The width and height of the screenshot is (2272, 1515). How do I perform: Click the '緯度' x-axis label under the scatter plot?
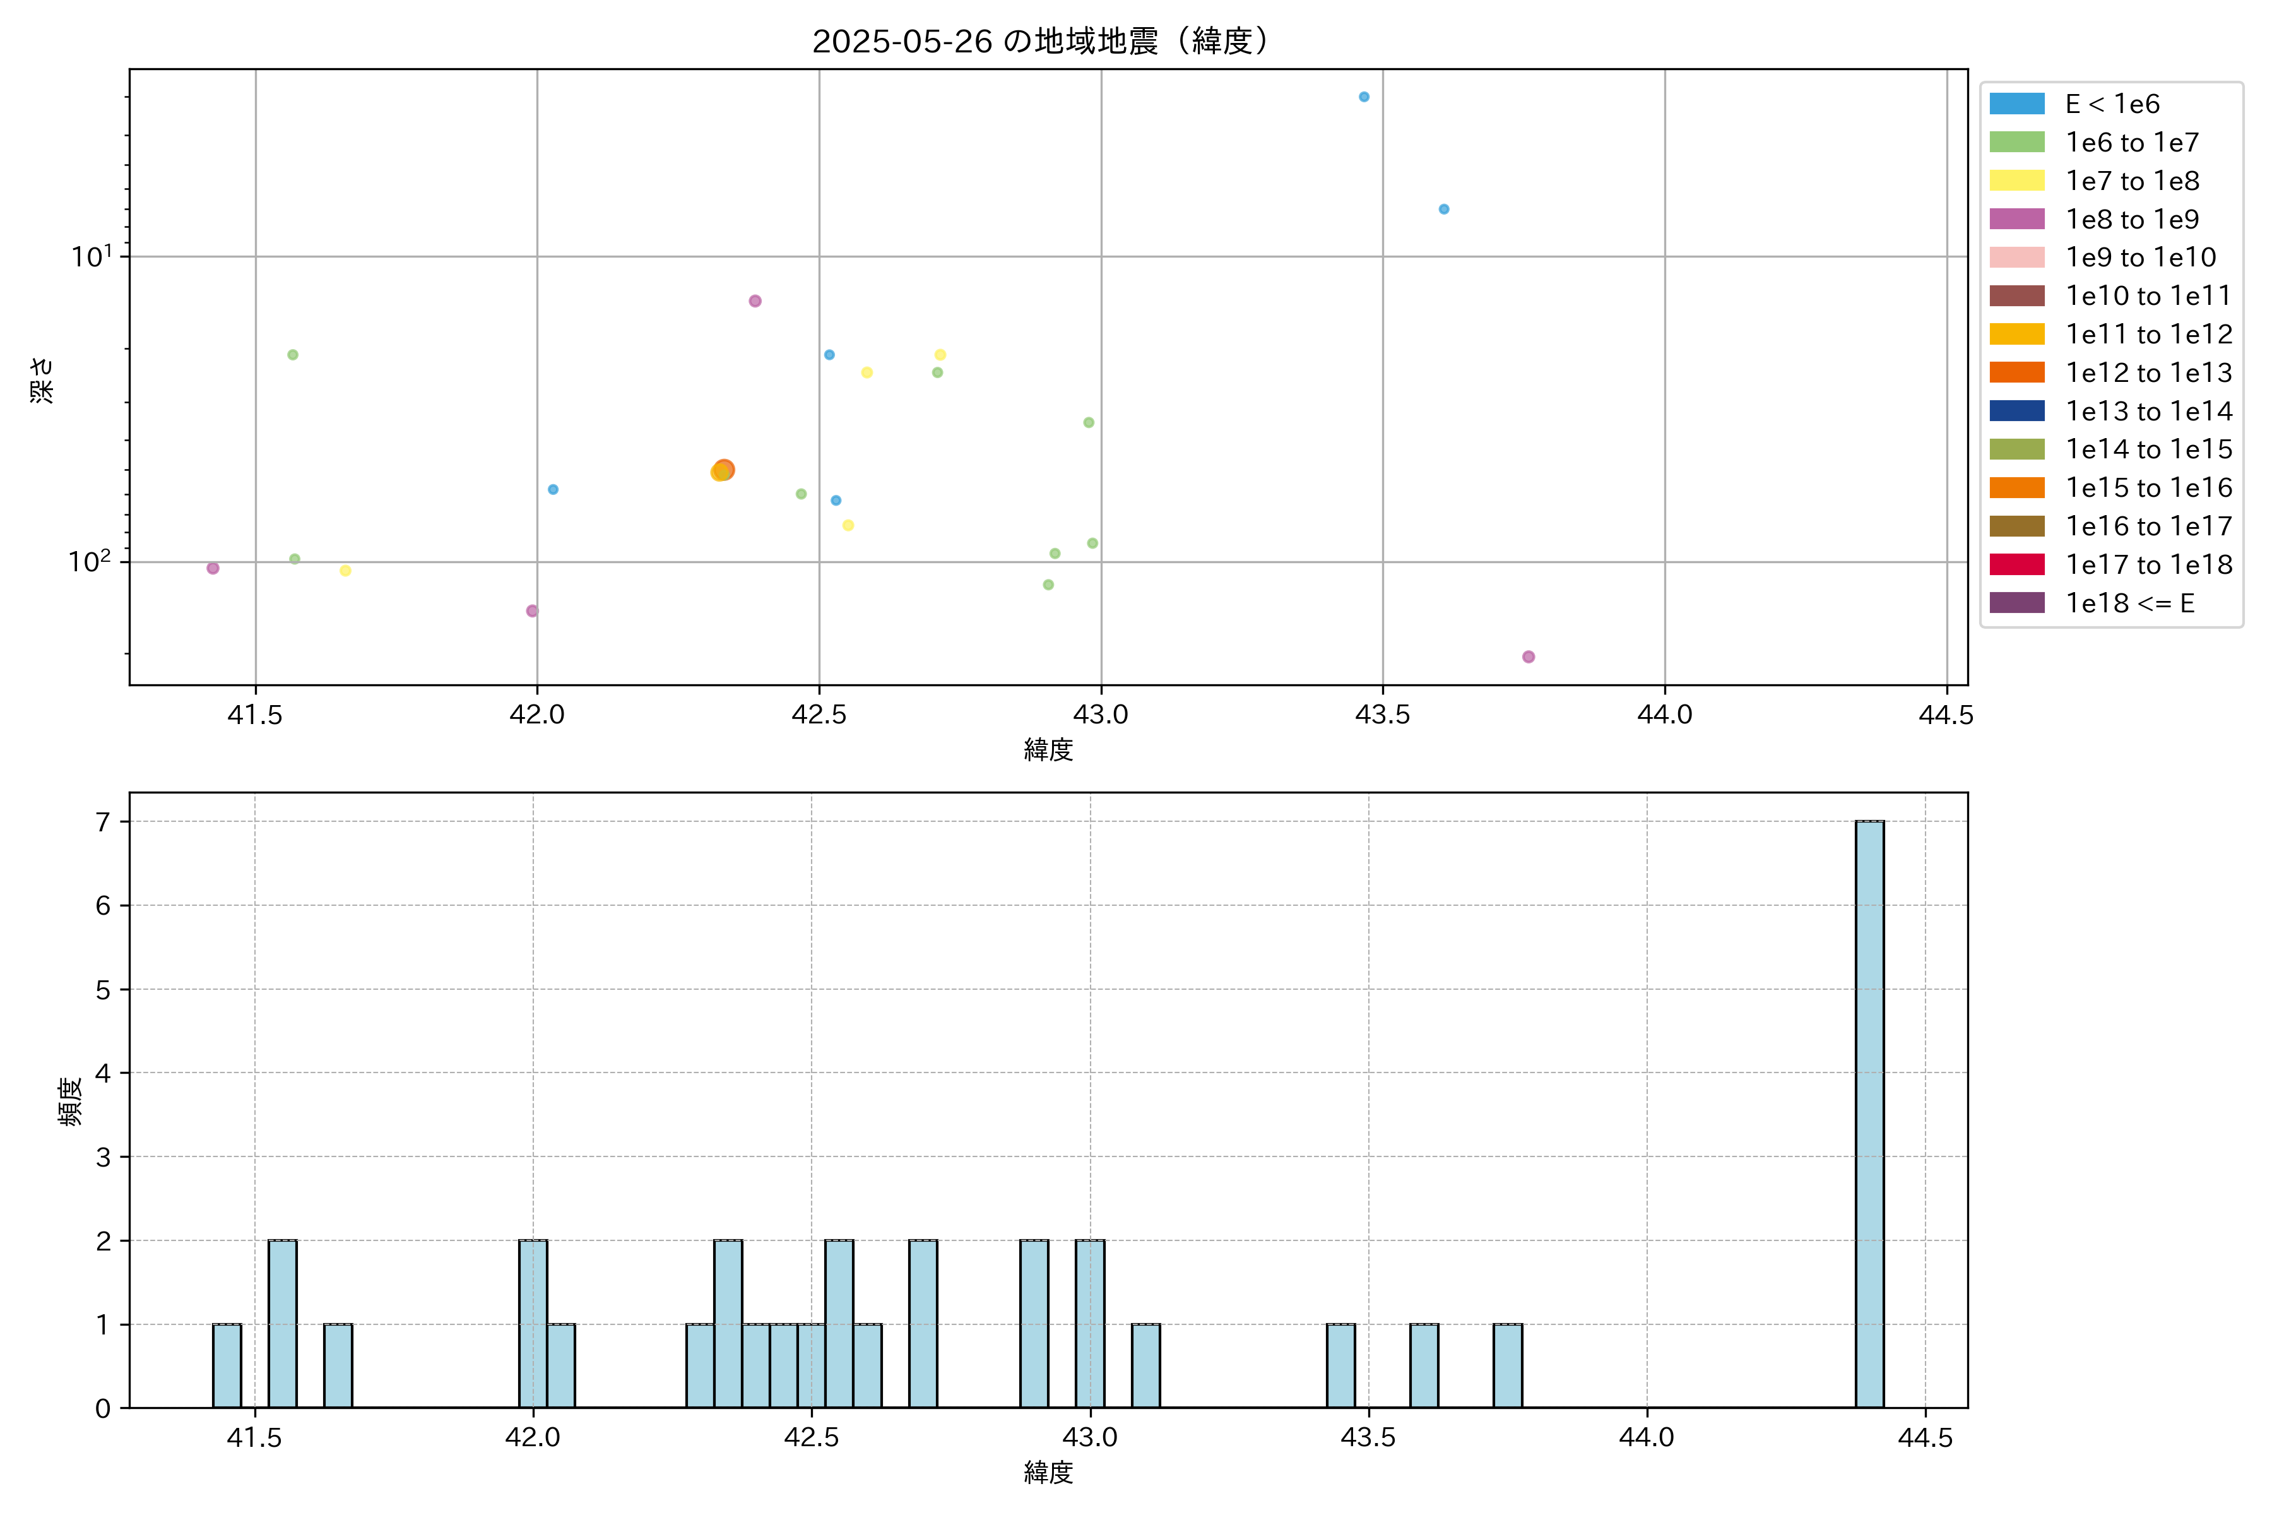pyautogui.click(x=1048, y=749)
